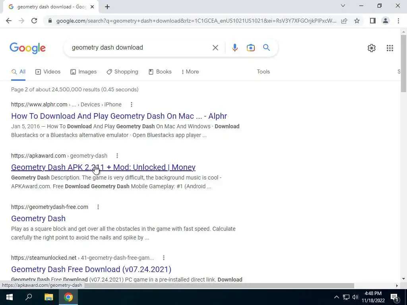
Task: Click the https://steamunlocked.net breadcrumb
Action: click(x=44, y=258)
